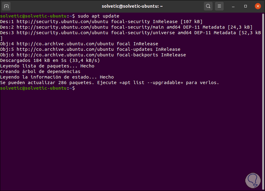The height and width of the screenshot is (191, 265).
Task: Click the terminal vertical scrollbar
Action: (x=263, y=101)
